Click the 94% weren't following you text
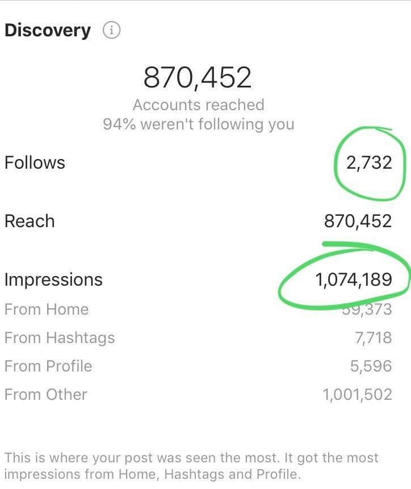This screenshot has width=411, height=489. click(x=198, y=124)
